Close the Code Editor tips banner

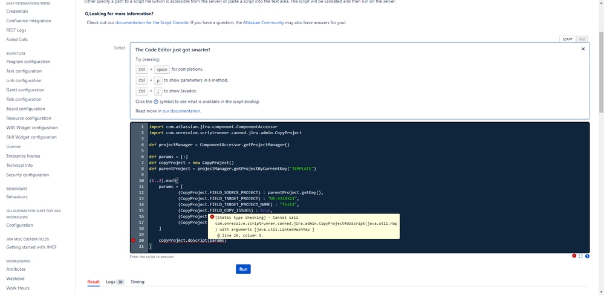pyautogui.click(x=583, y=49)
